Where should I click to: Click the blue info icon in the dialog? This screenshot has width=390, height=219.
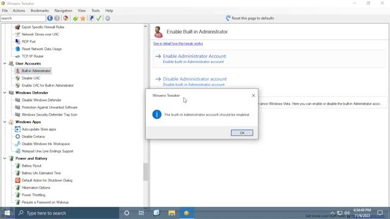157,114
